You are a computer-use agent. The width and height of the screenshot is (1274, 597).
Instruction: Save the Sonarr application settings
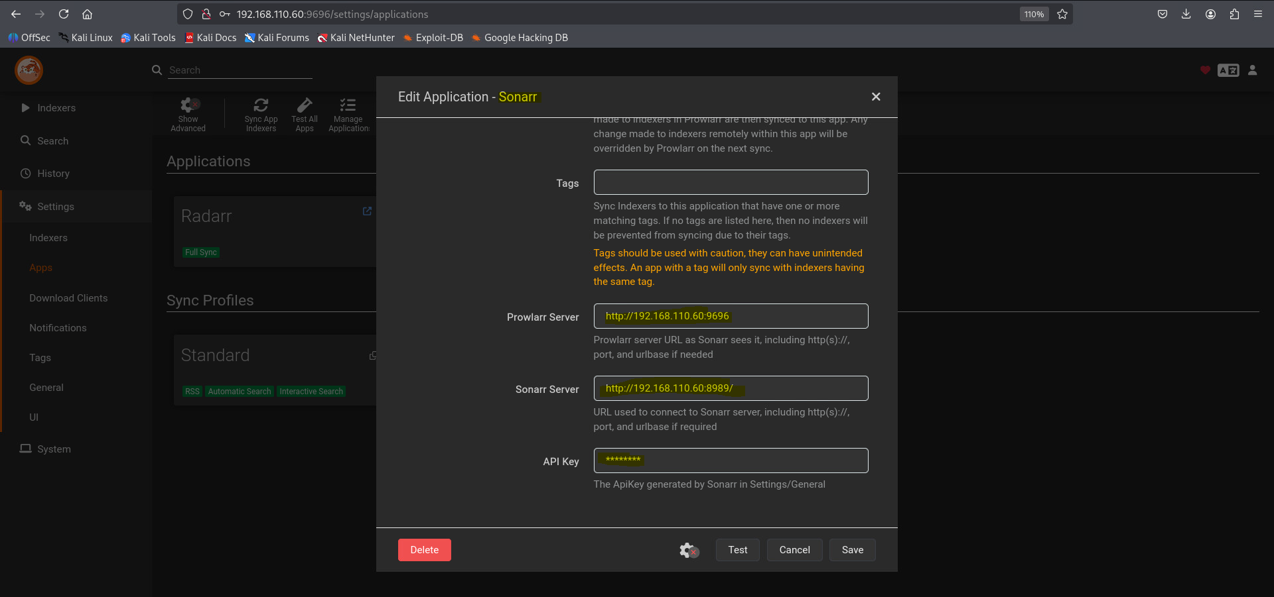[x=852, y=550]
